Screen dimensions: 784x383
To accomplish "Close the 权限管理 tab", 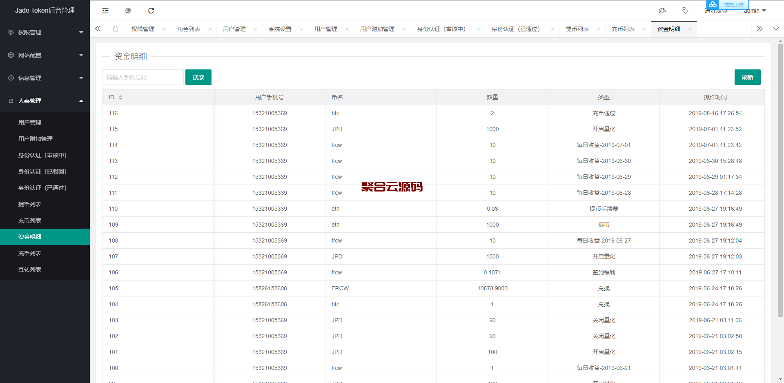I will (x=164, y=29).
